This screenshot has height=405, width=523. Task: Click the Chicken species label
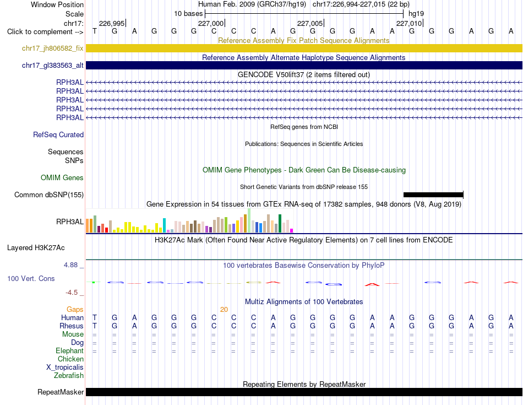[70, 359]
